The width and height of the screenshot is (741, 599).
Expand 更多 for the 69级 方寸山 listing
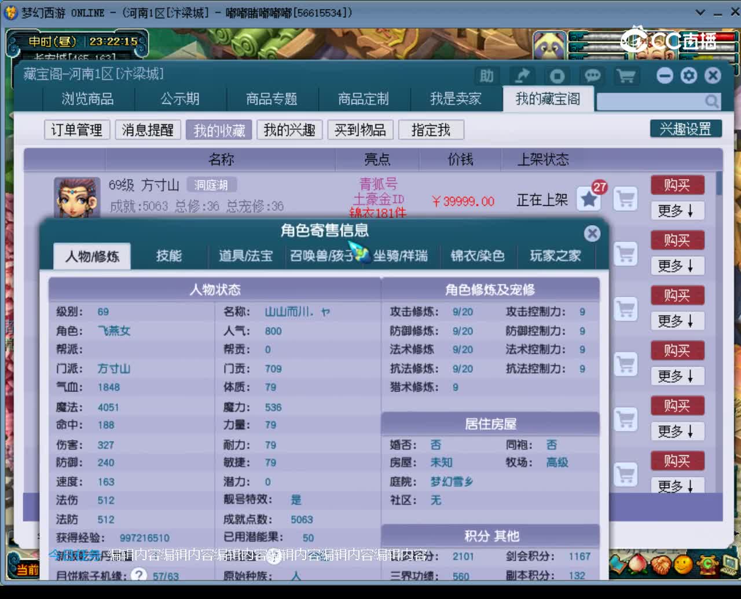coord(677,210)
